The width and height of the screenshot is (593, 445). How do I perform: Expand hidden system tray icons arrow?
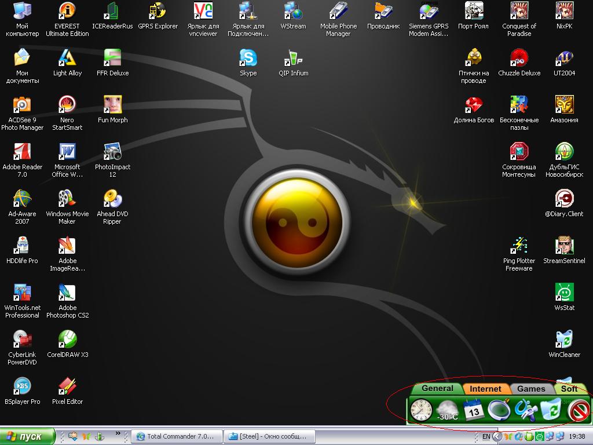[x=497, y=436]
